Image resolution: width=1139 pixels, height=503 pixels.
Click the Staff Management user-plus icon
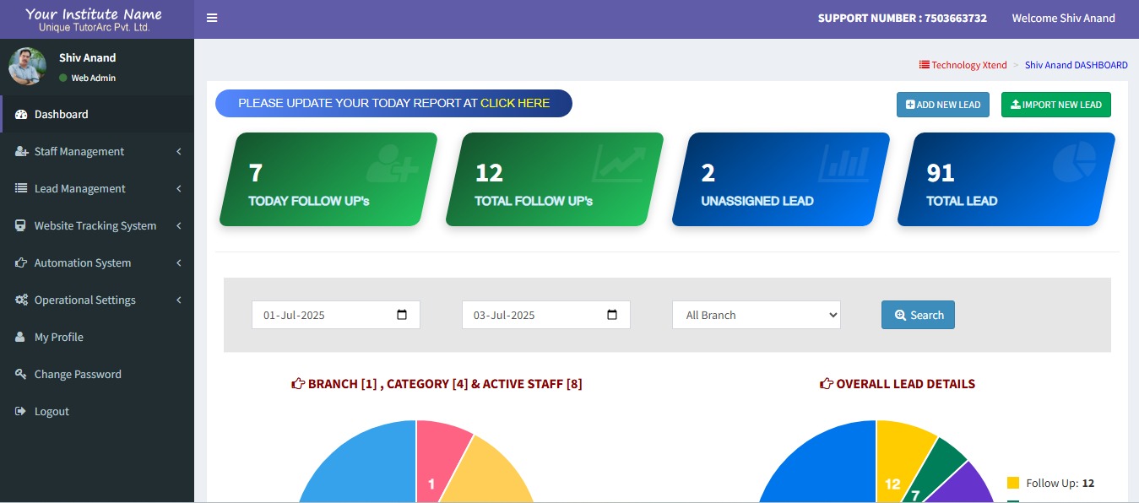click(x=21, y=152)
